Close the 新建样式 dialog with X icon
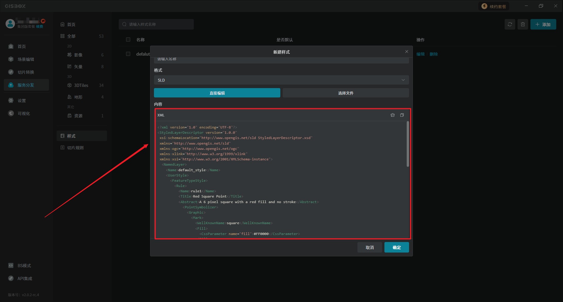Image resolution: width=563 pixels, height=302 pixels. tap(406, 52)
